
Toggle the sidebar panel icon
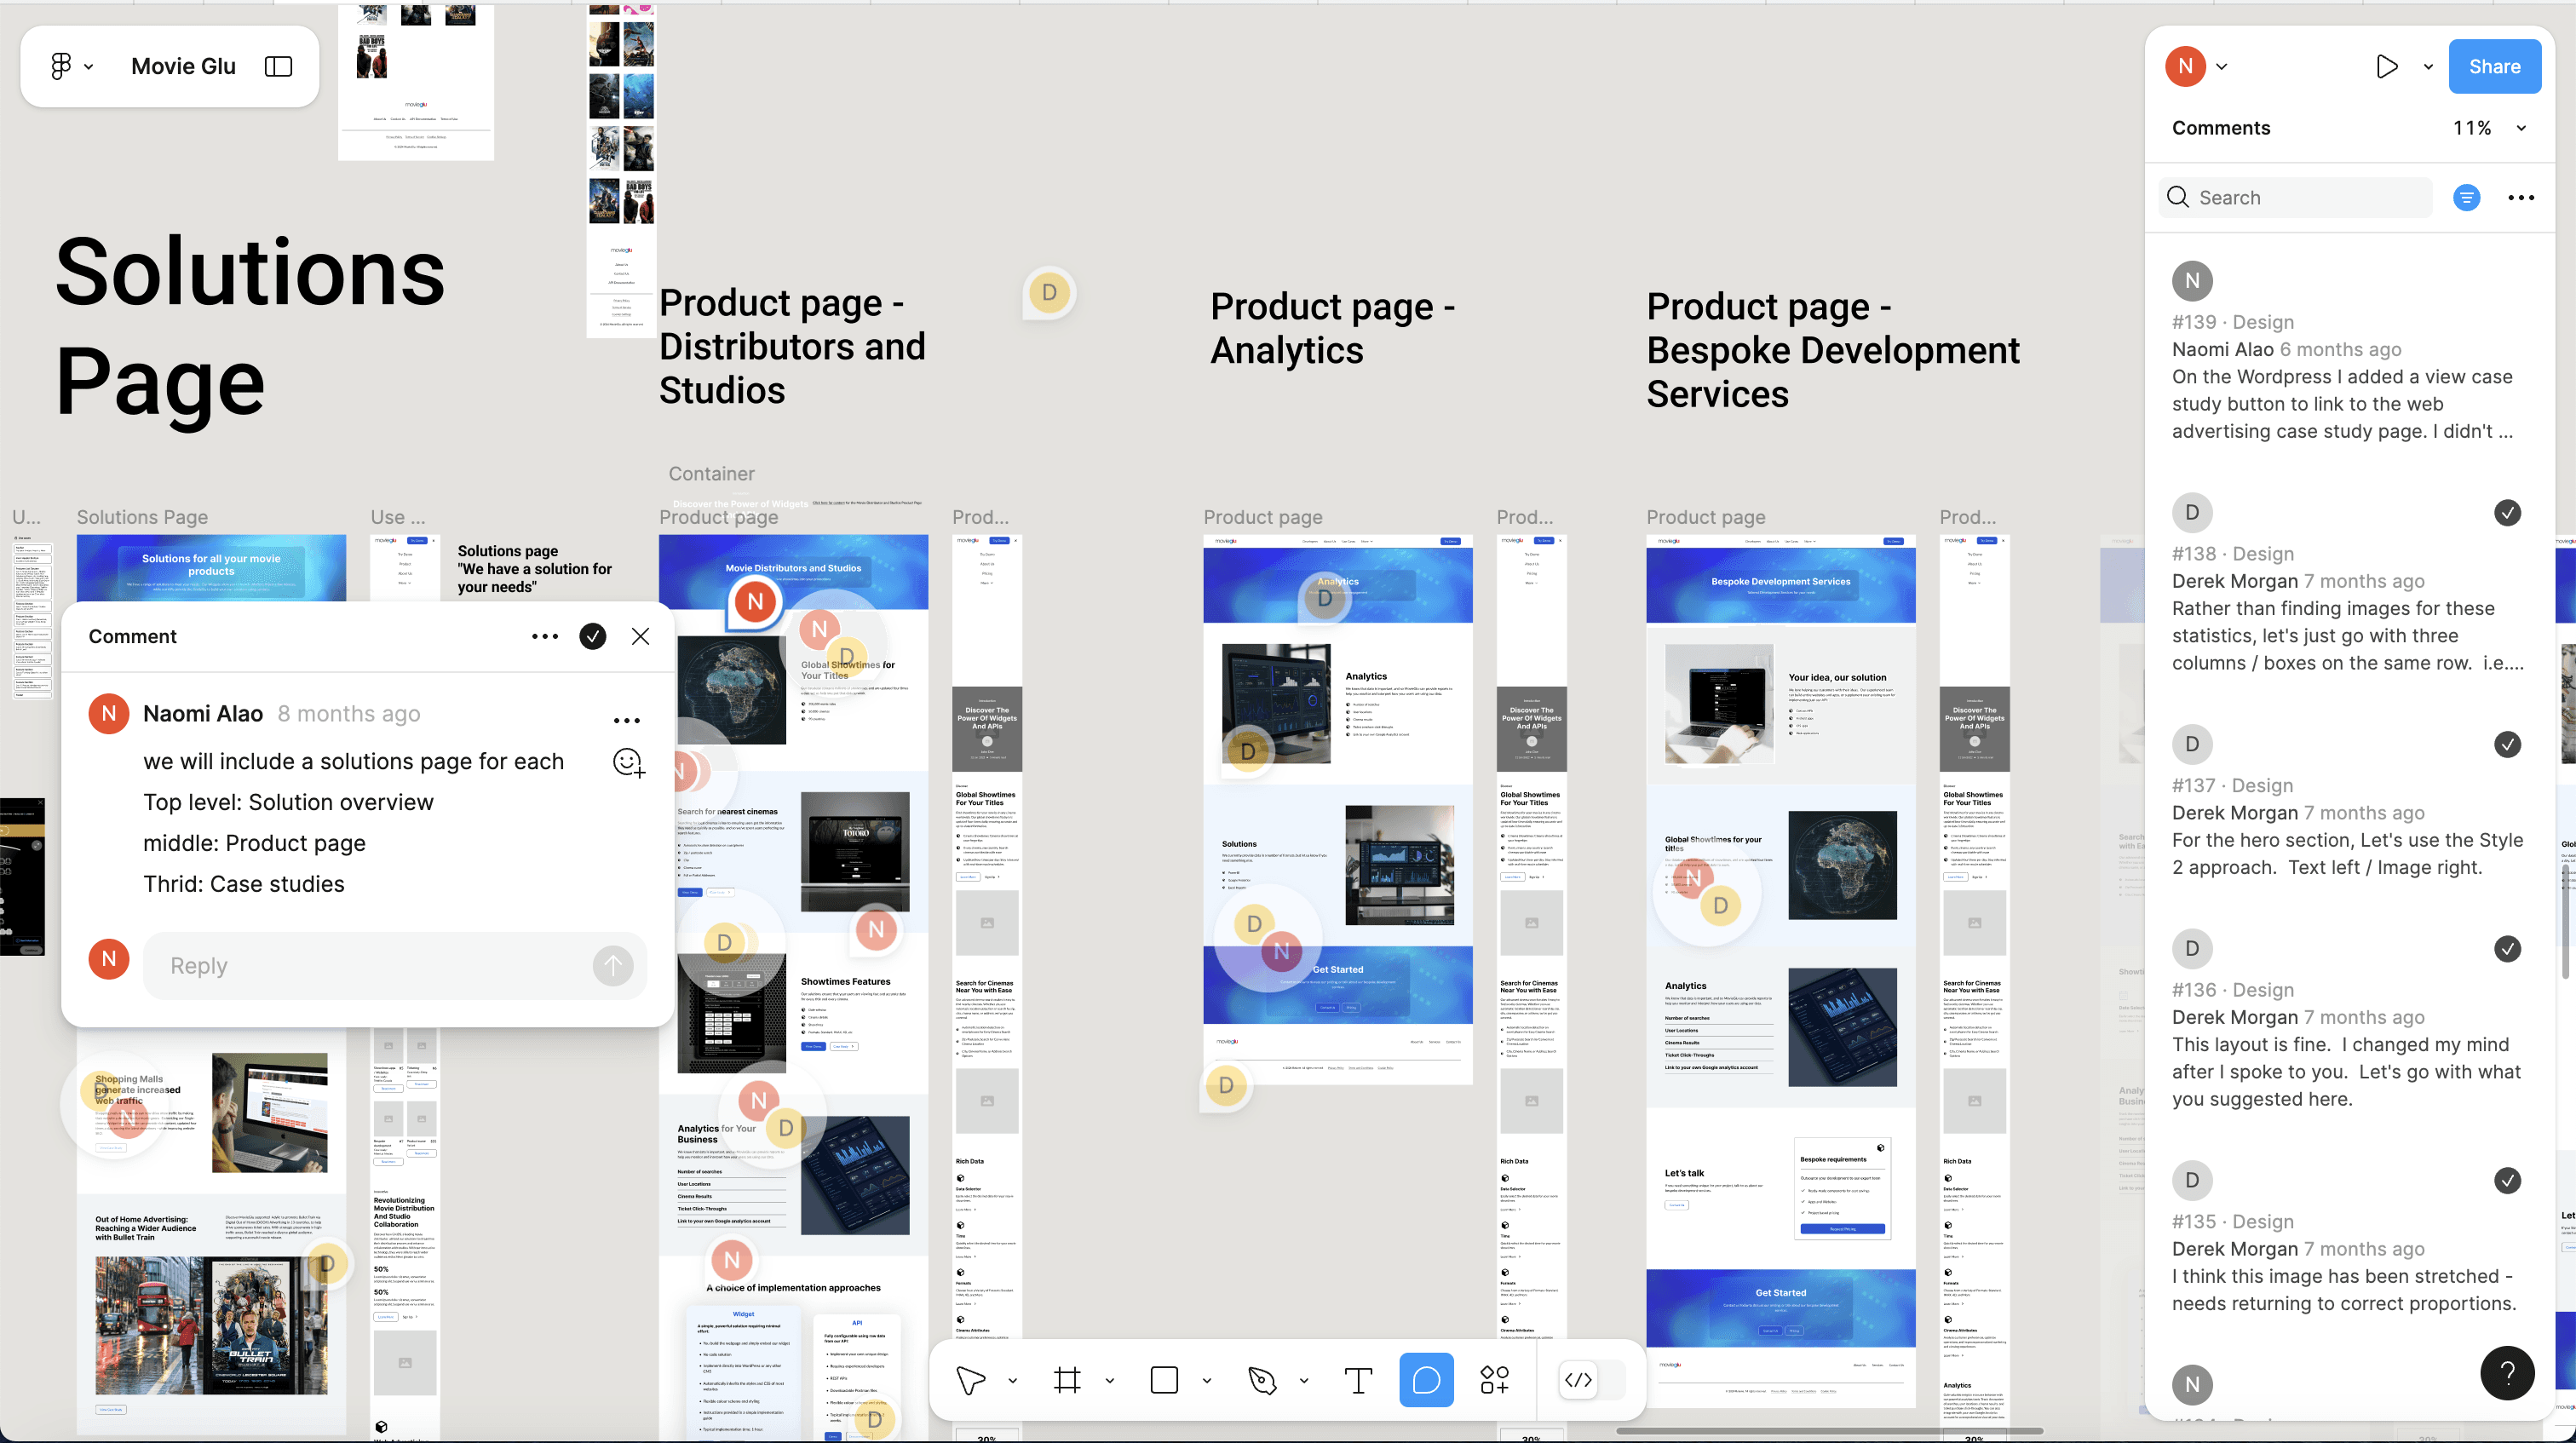(278, 66)
